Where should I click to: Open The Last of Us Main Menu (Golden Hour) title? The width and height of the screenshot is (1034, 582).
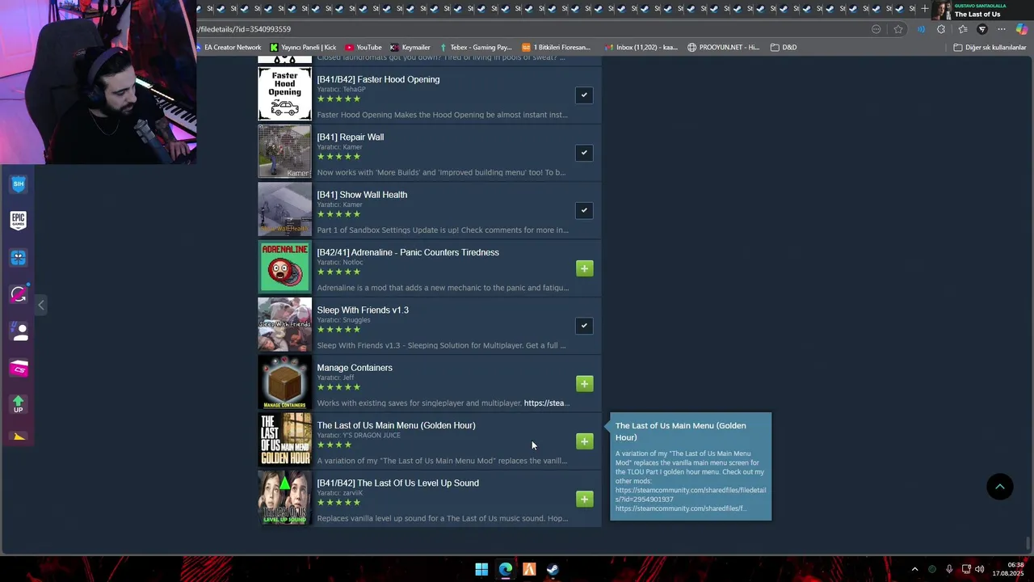396,426
